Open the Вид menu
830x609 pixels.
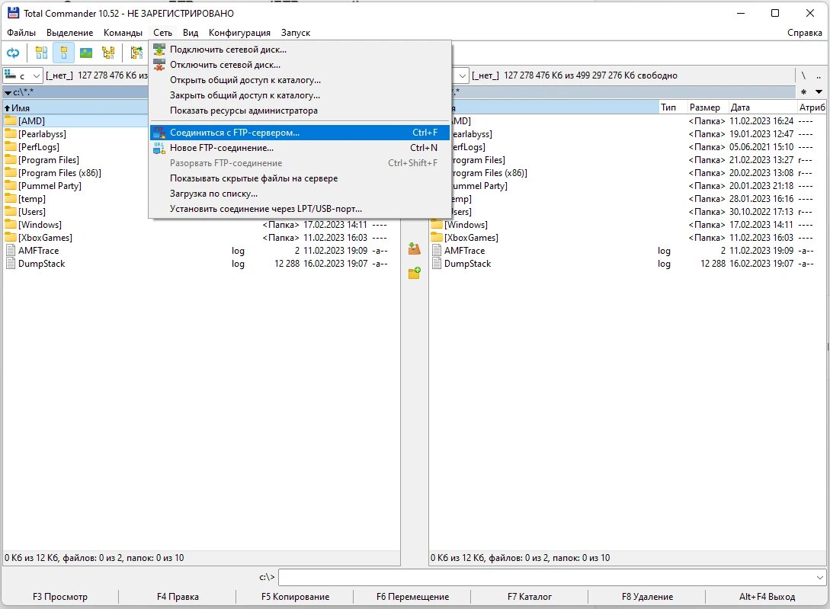(191, 32)
